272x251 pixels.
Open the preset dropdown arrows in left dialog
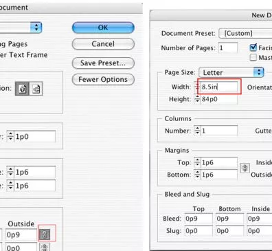(x=36, y=28)
